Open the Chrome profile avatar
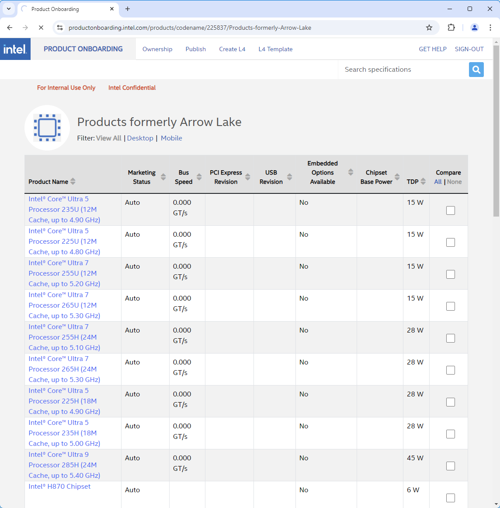Image resolution: width=500 pixels, height=508 pixels. [x=475, y=28]
